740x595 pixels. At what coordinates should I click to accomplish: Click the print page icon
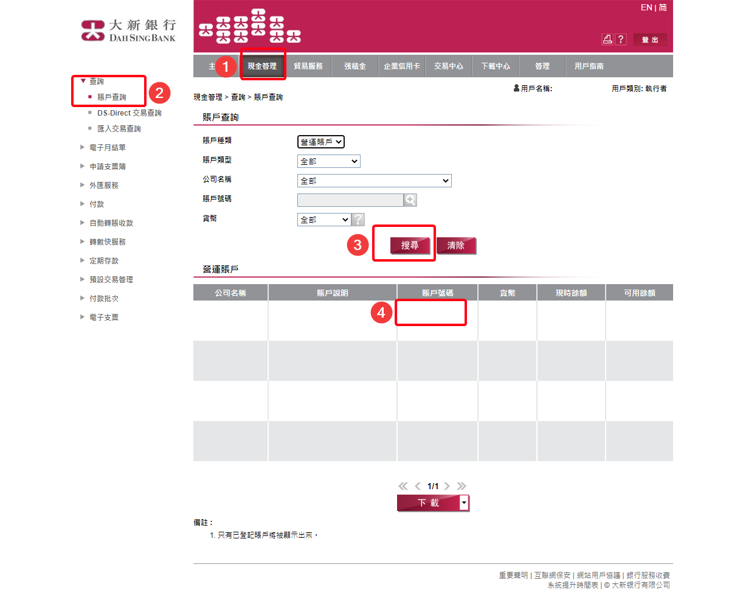pyautogui.click(x=607, y=40)
